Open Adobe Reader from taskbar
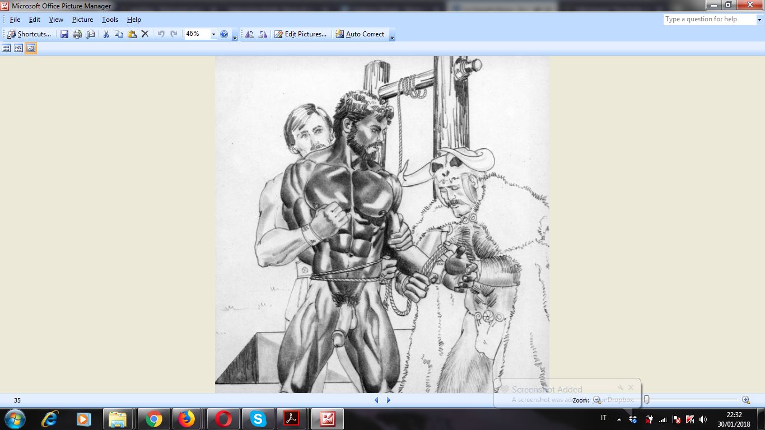 pyautogui.click(x=291, y=419)
